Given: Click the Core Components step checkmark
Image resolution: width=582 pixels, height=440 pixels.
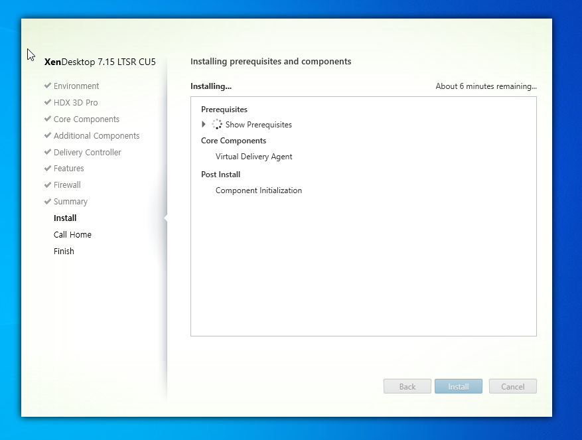Looking at the screenshot, I should click(48, 119).
